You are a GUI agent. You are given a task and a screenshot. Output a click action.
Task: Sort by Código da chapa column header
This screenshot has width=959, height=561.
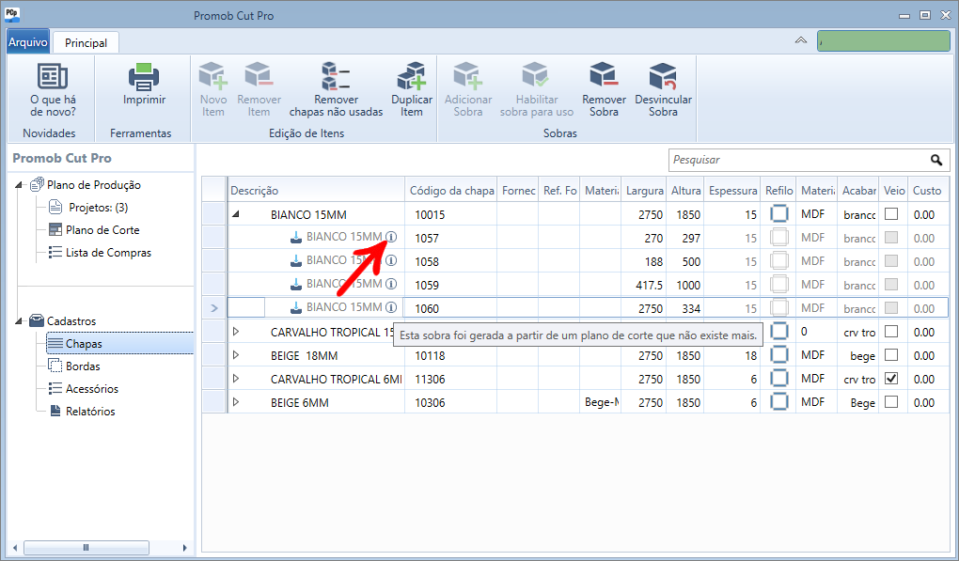coord(451,190)
